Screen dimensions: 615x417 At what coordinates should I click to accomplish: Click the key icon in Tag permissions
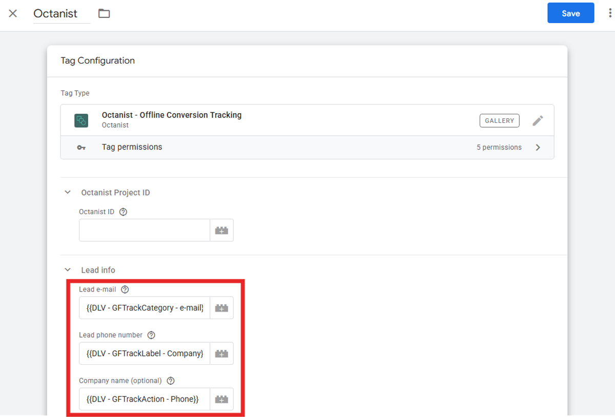[81, 148]
